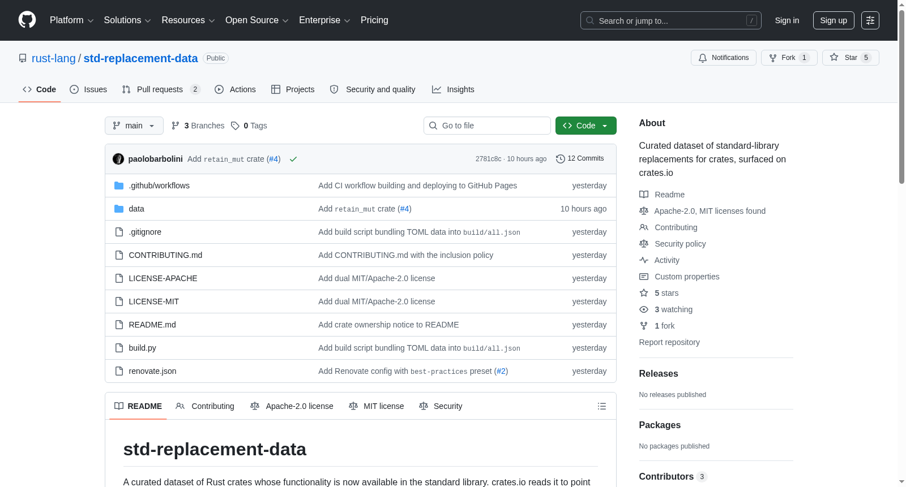The height and width of the screenshot is (487, 906).
Task: Switch to the Pull requests tab
Action: click(x=161, y=89)
